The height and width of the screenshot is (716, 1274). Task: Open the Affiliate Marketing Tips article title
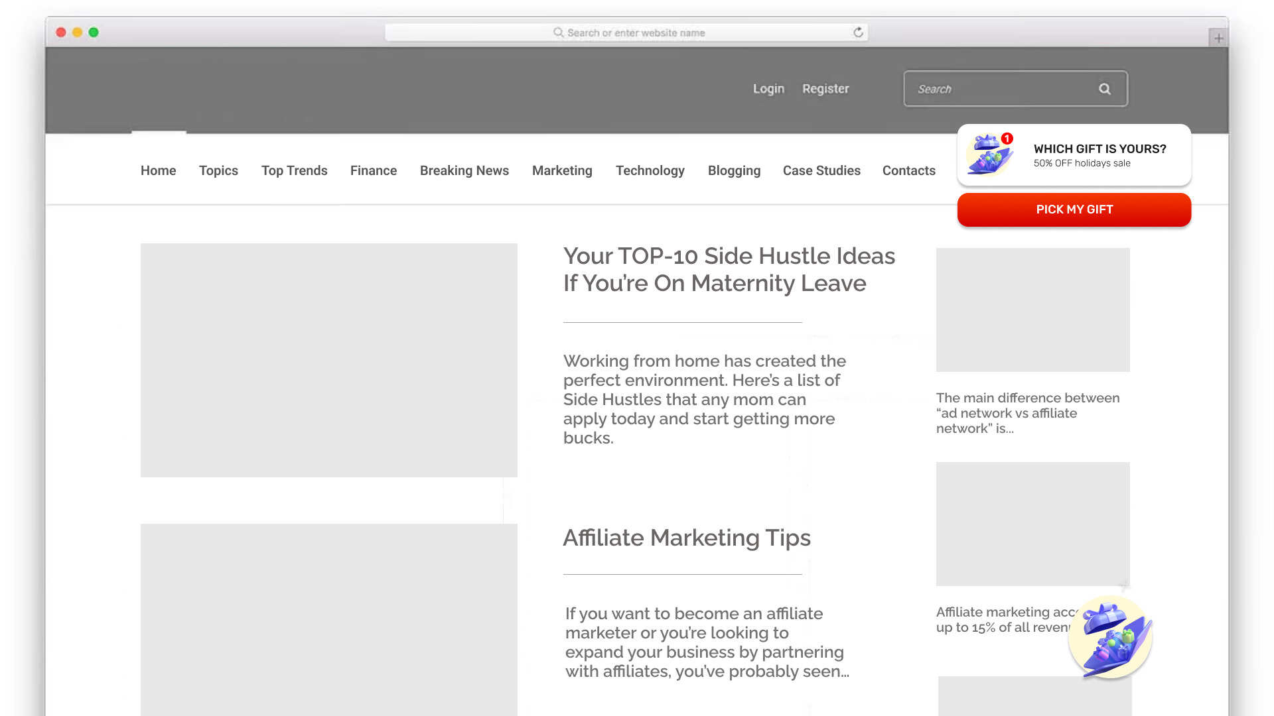point(687,537)
